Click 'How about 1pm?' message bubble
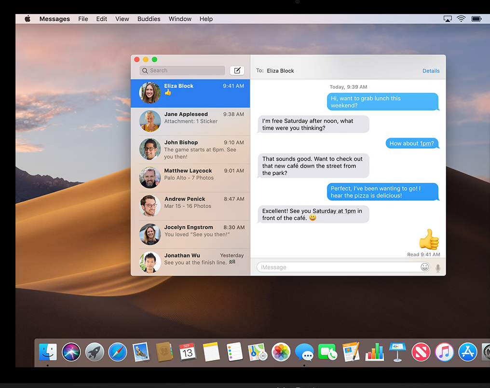 pyautogui.click(x=412, y=143)
